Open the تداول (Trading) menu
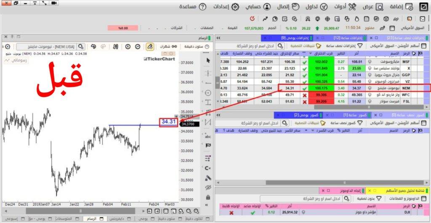This screenshot has width=431, height=223. pyautogui.click(x=317, y=7)
